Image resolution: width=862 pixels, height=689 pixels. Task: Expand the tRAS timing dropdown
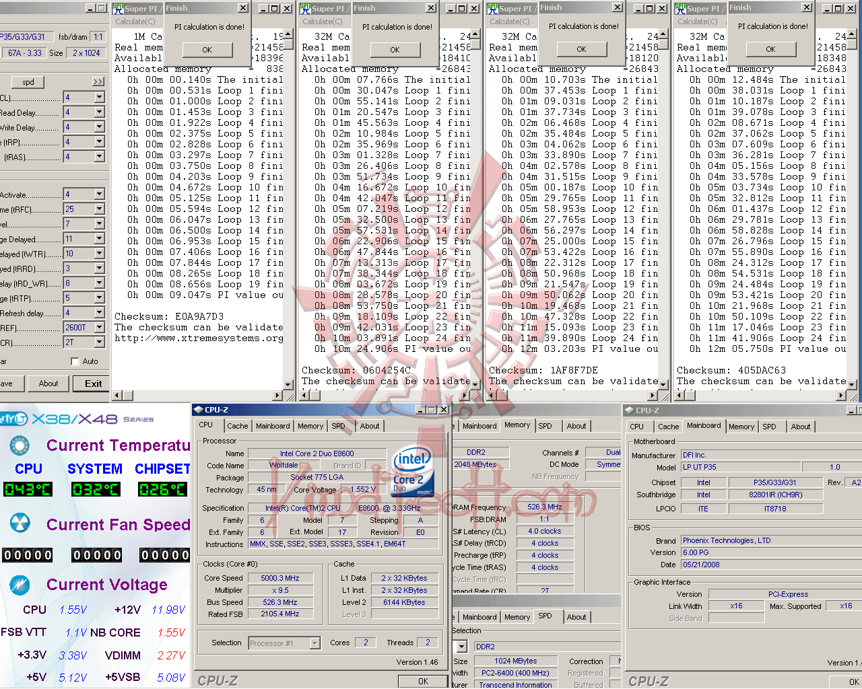100,157
